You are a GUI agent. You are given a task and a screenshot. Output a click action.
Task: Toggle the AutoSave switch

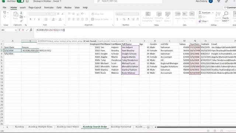pyautogui.click(x=20, y=1)
